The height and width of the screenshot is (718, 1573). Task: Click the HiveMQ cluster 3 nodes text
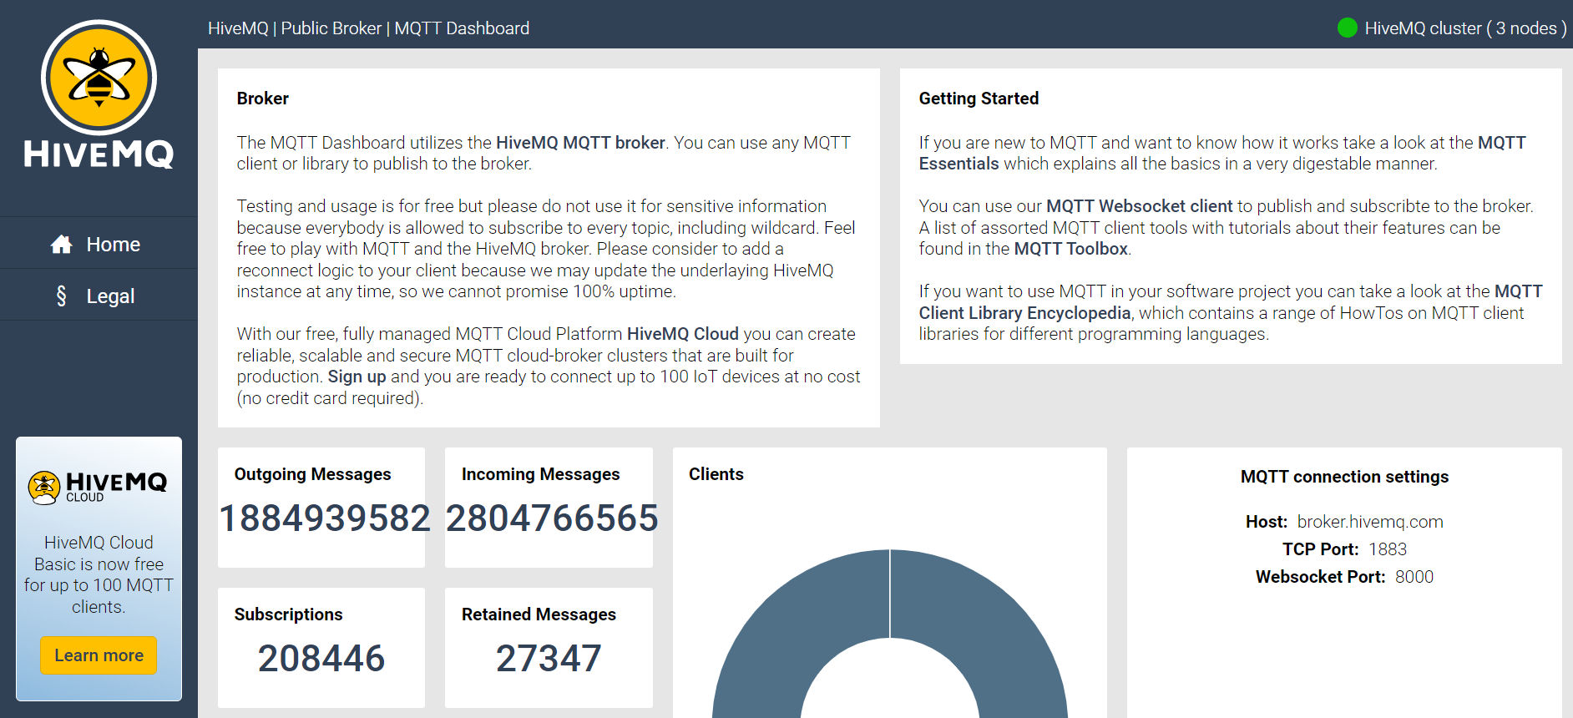click(x=1465, y=28)
